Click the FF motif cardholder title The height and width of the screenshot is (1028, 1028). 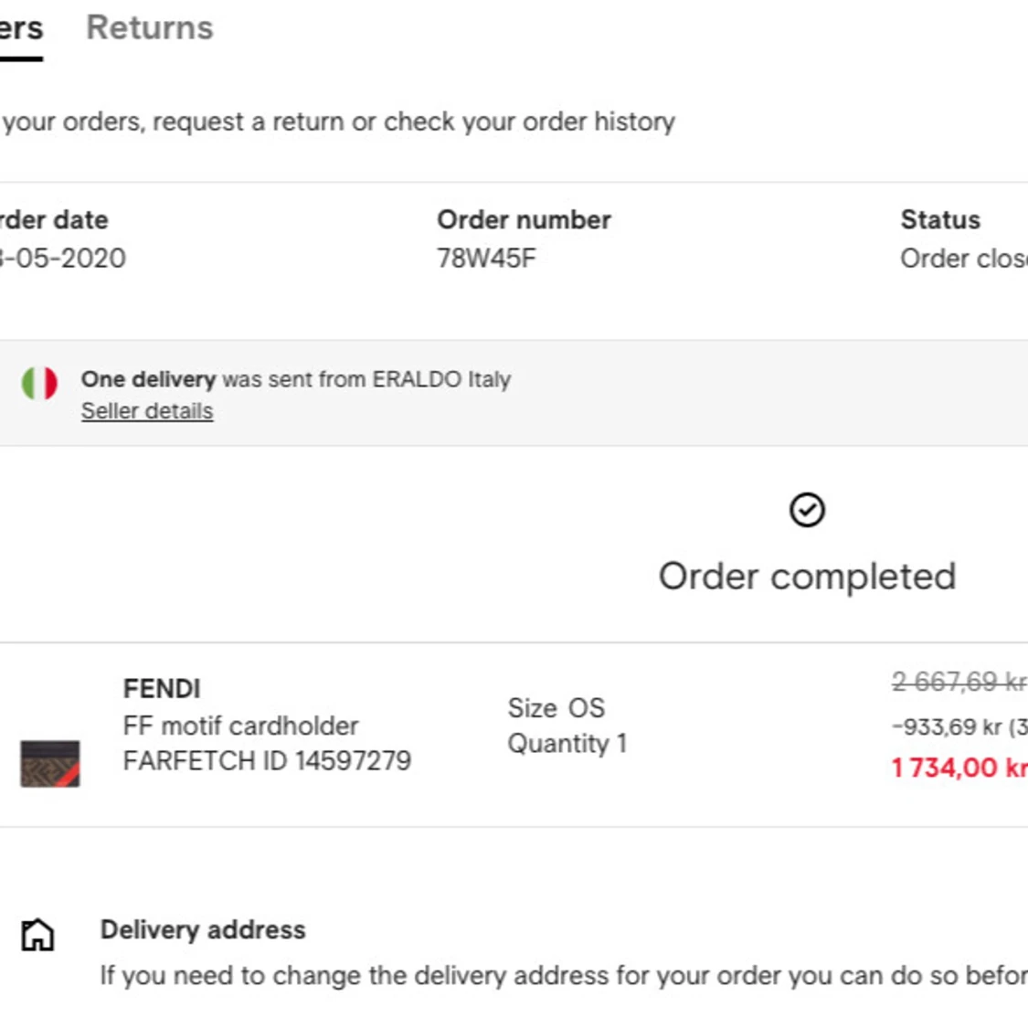[240, 726]
